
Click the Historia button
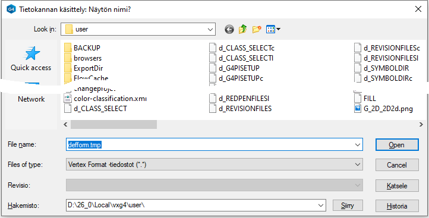pyautogui.click(x=397, y=206)
